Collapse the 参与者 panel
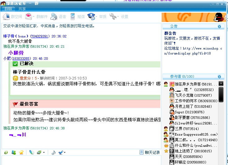Screen dimensions: 228x165 pyautogui.click(x=219, y=77)
